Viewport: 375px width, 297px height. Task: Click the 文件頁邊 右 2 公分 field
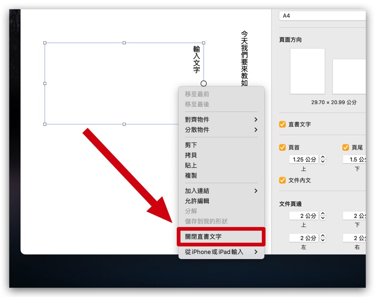coord(354,238)
